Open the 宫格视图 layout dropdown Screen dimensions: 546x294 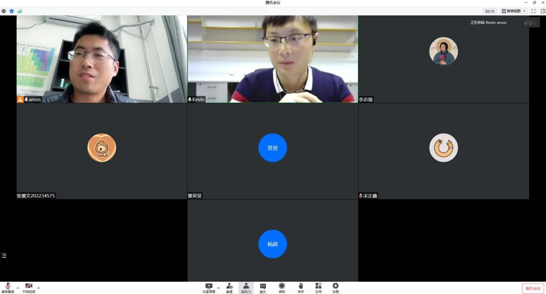pos(514,11)
